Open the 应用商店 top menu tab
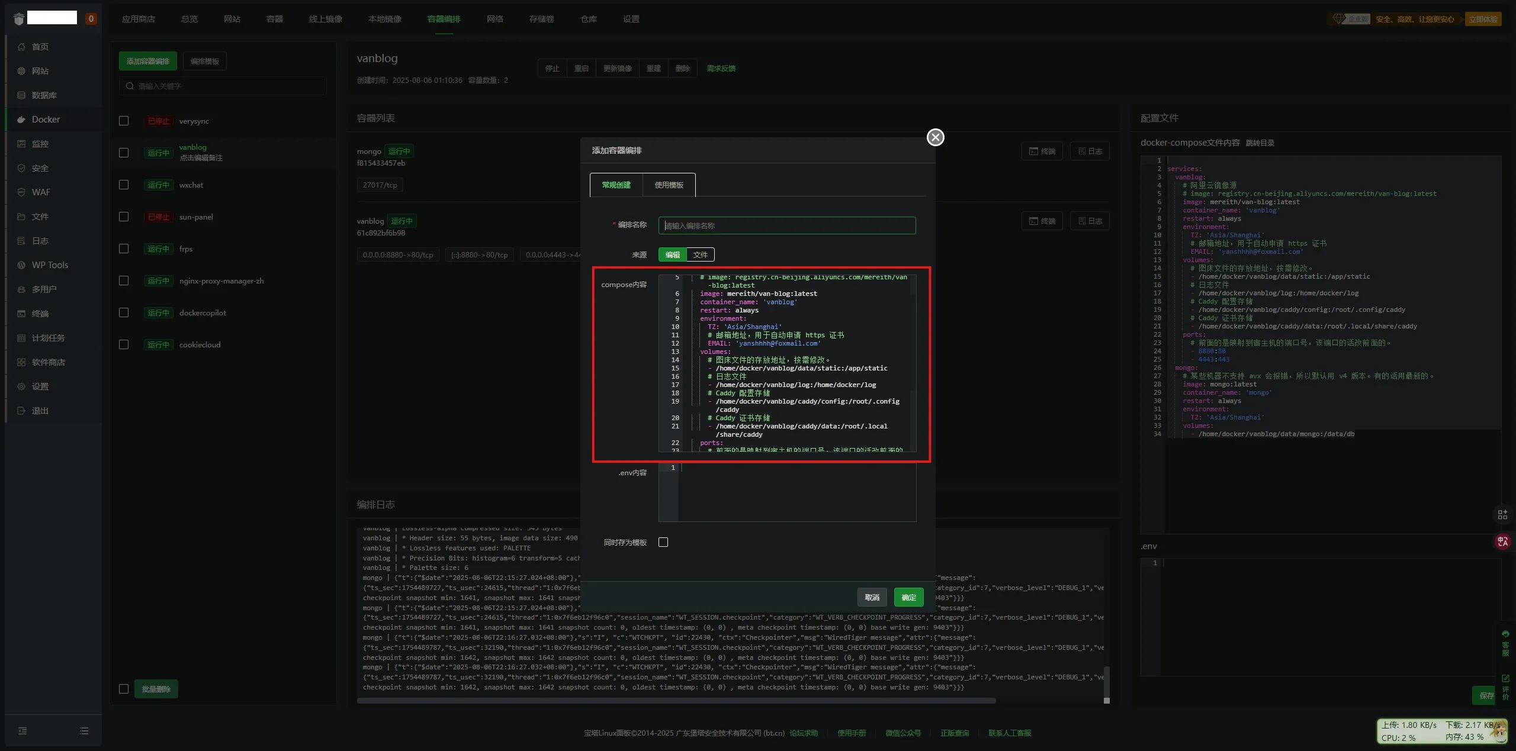 (x=139, y=19)
